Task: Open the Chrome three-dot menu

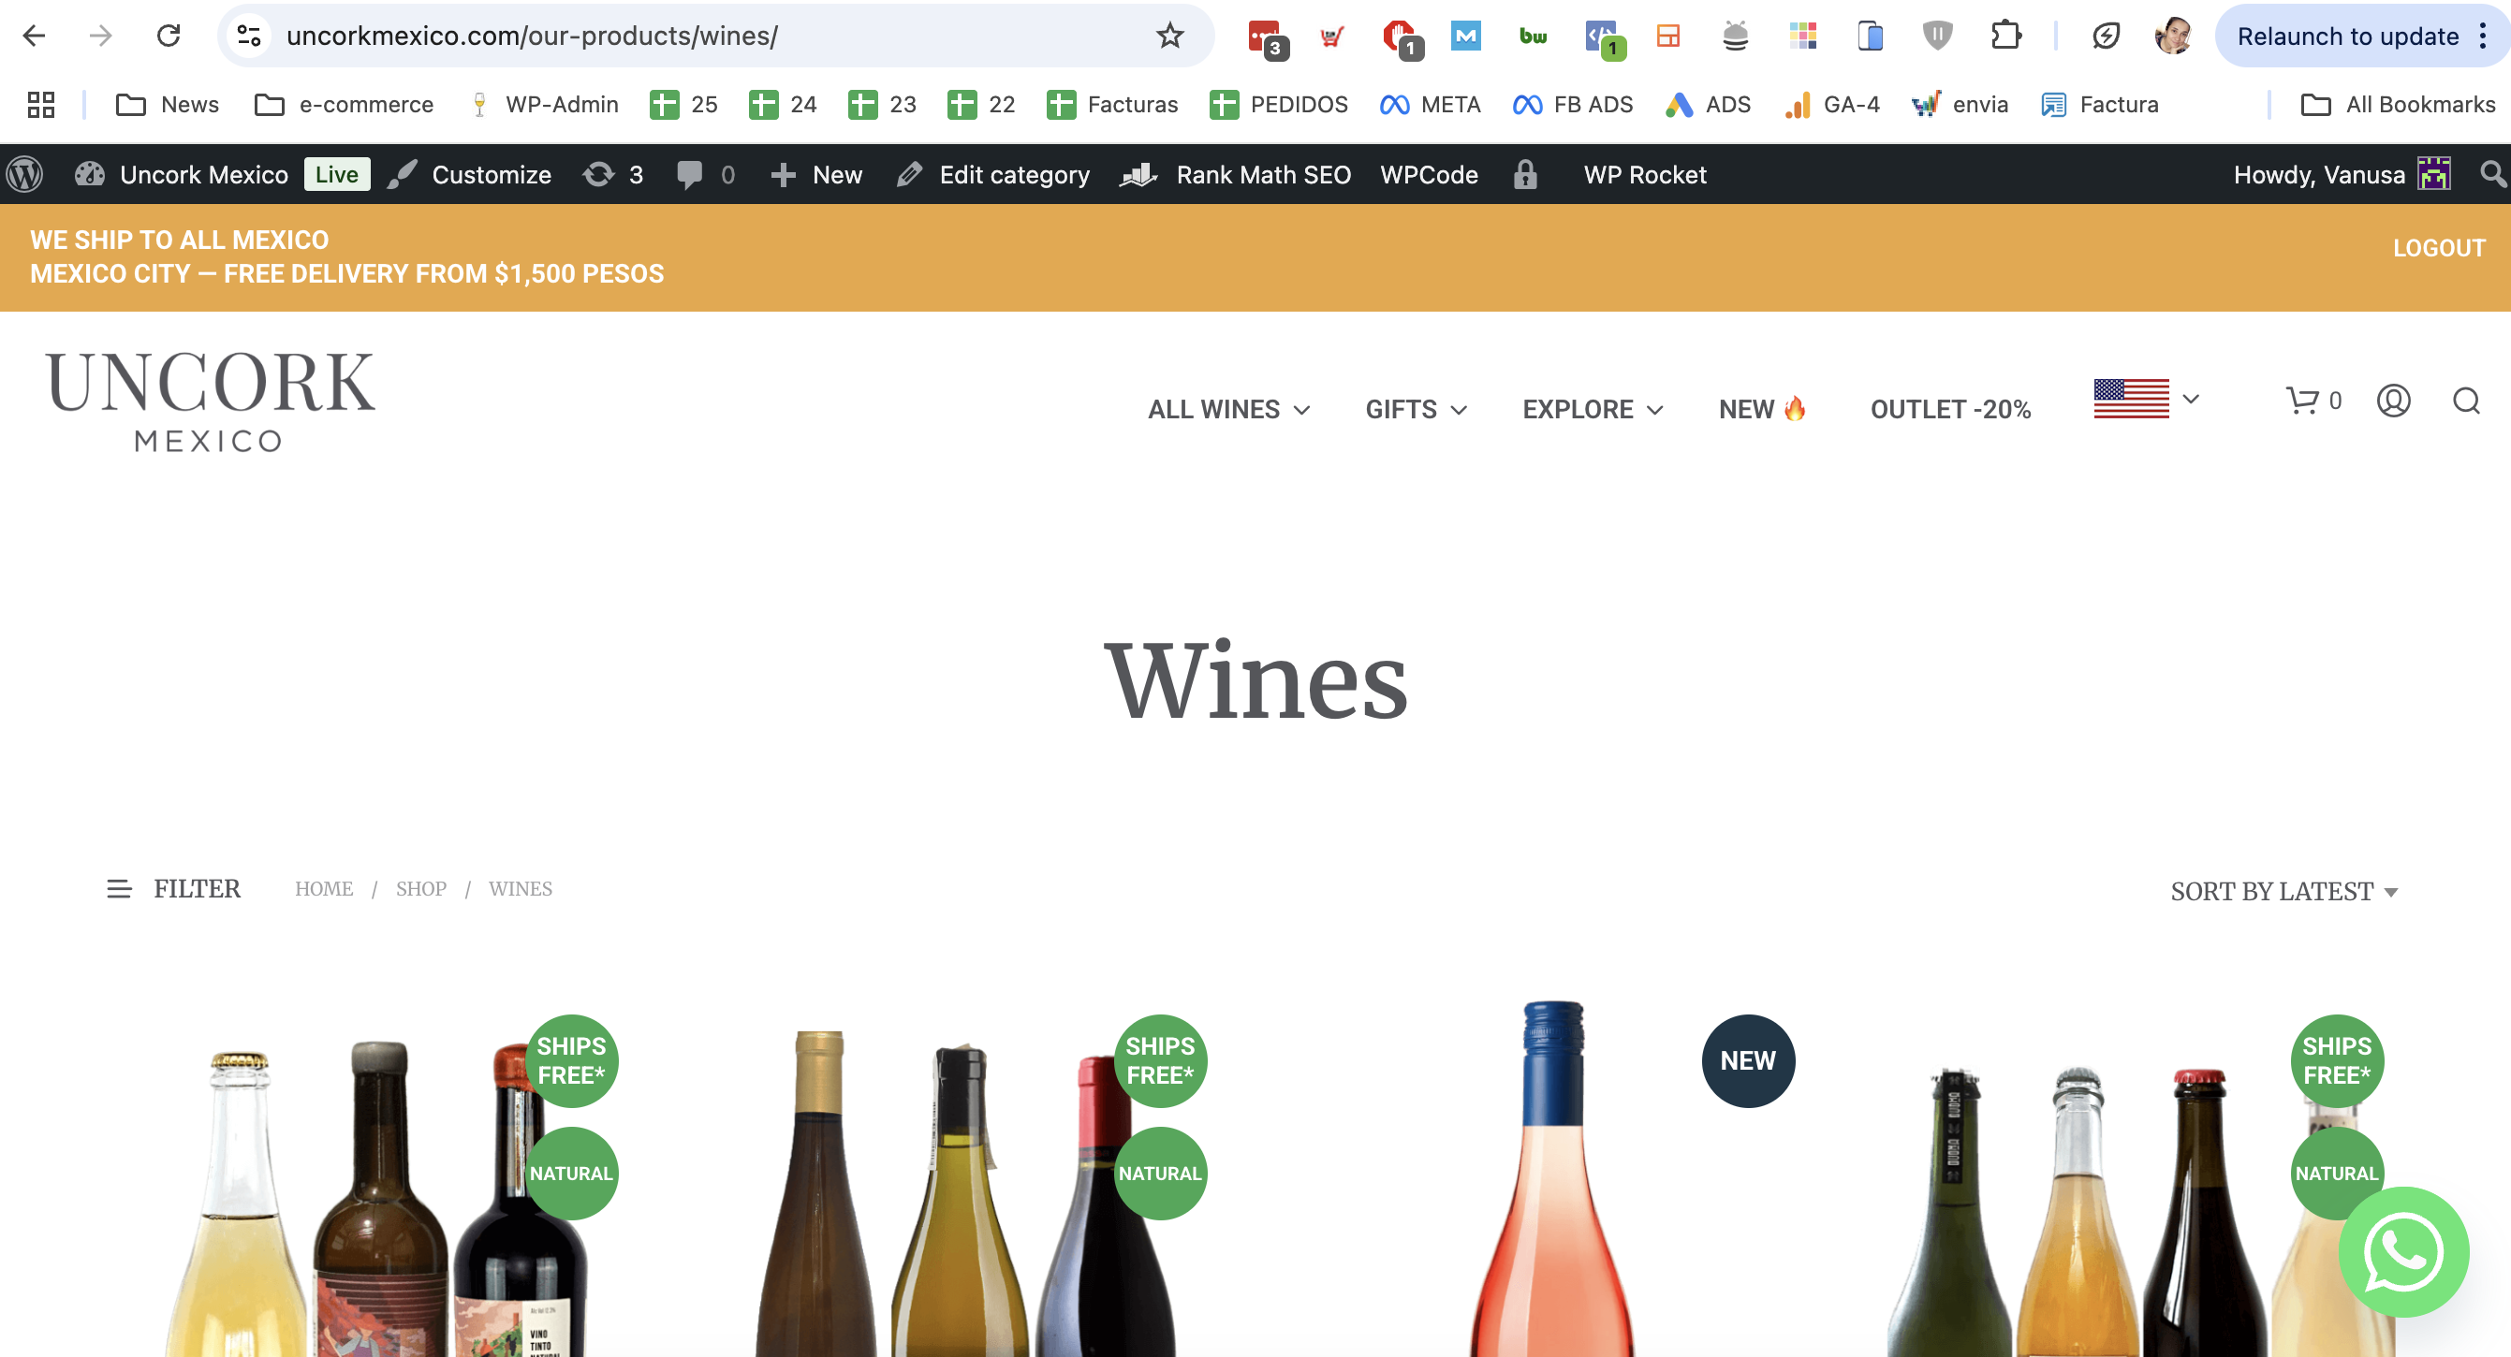Action: pyautogui.click(x=2483, y=36)
